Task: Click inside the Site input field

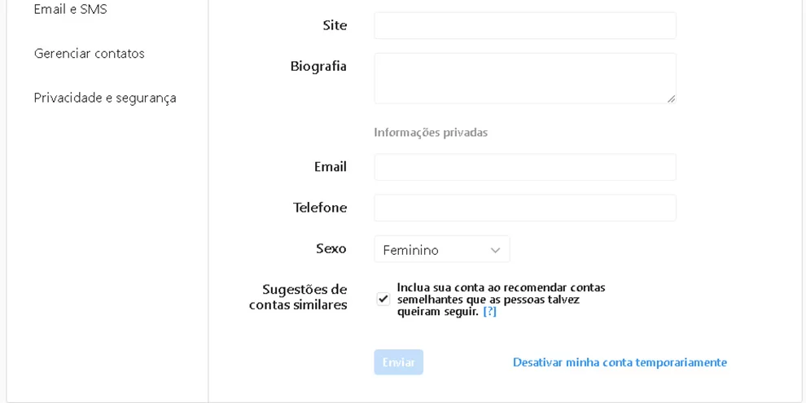Action: click(x=524, y=25)
